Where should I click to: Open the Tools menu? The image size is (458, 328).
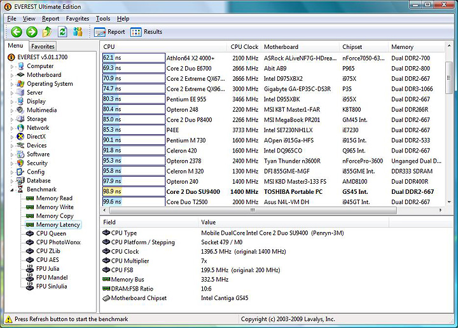tap(103, 18)
